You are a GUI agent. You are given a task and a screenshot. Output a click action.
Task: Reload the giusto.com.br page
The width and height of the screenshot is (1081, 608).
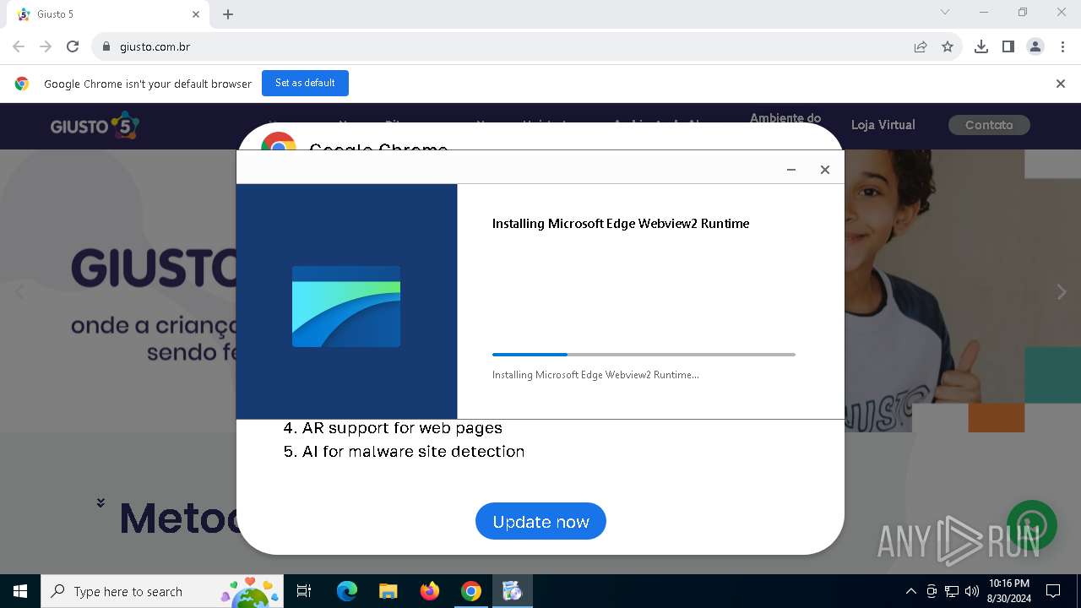point(73,46)
